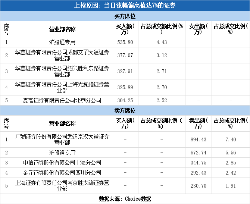Click the ratio value 4.43

point(162,42)
